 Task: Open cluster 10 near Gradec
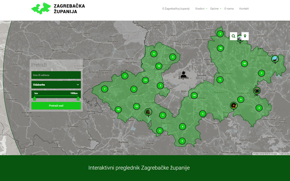244,64
